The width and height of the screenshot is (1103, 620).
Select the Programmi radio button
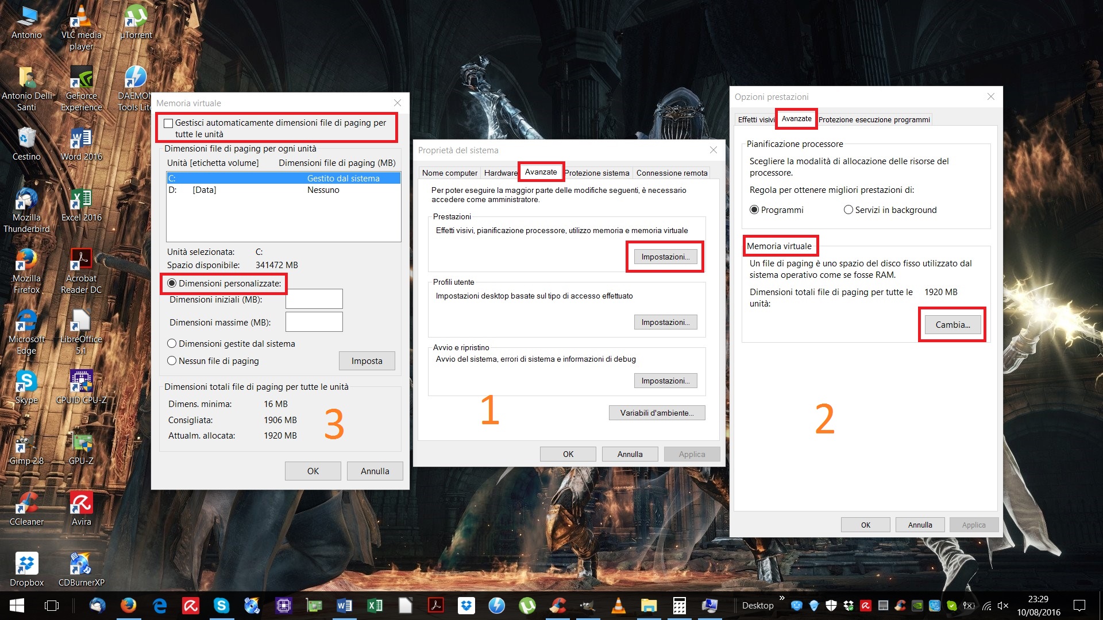pyautogui.click(x=754, y=210)
